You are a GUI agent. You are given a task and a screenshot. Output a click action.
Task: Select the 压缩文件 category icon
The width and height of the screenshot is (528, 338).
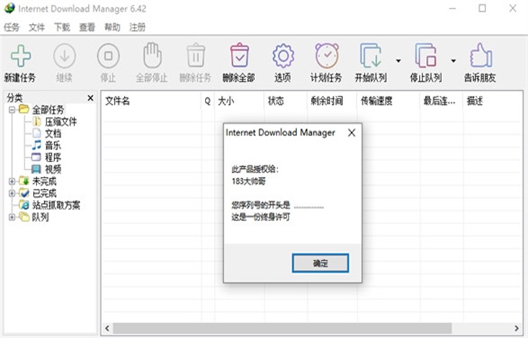point(37,121)
